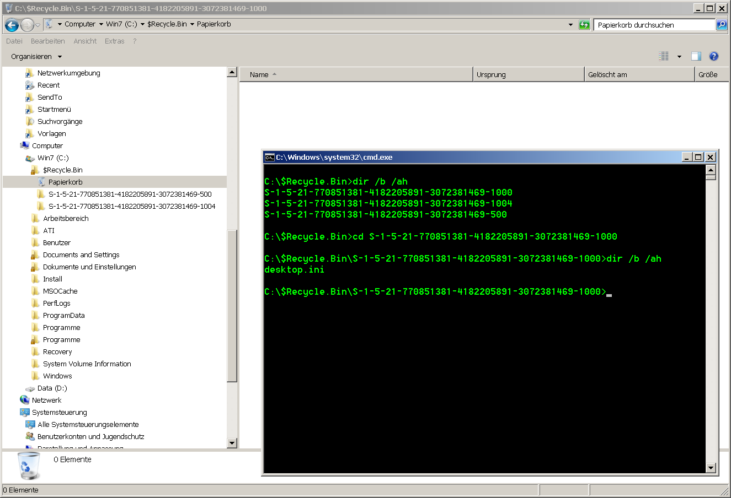Click the Papierkorb breadcrumb segment

(x=214, y=24)
